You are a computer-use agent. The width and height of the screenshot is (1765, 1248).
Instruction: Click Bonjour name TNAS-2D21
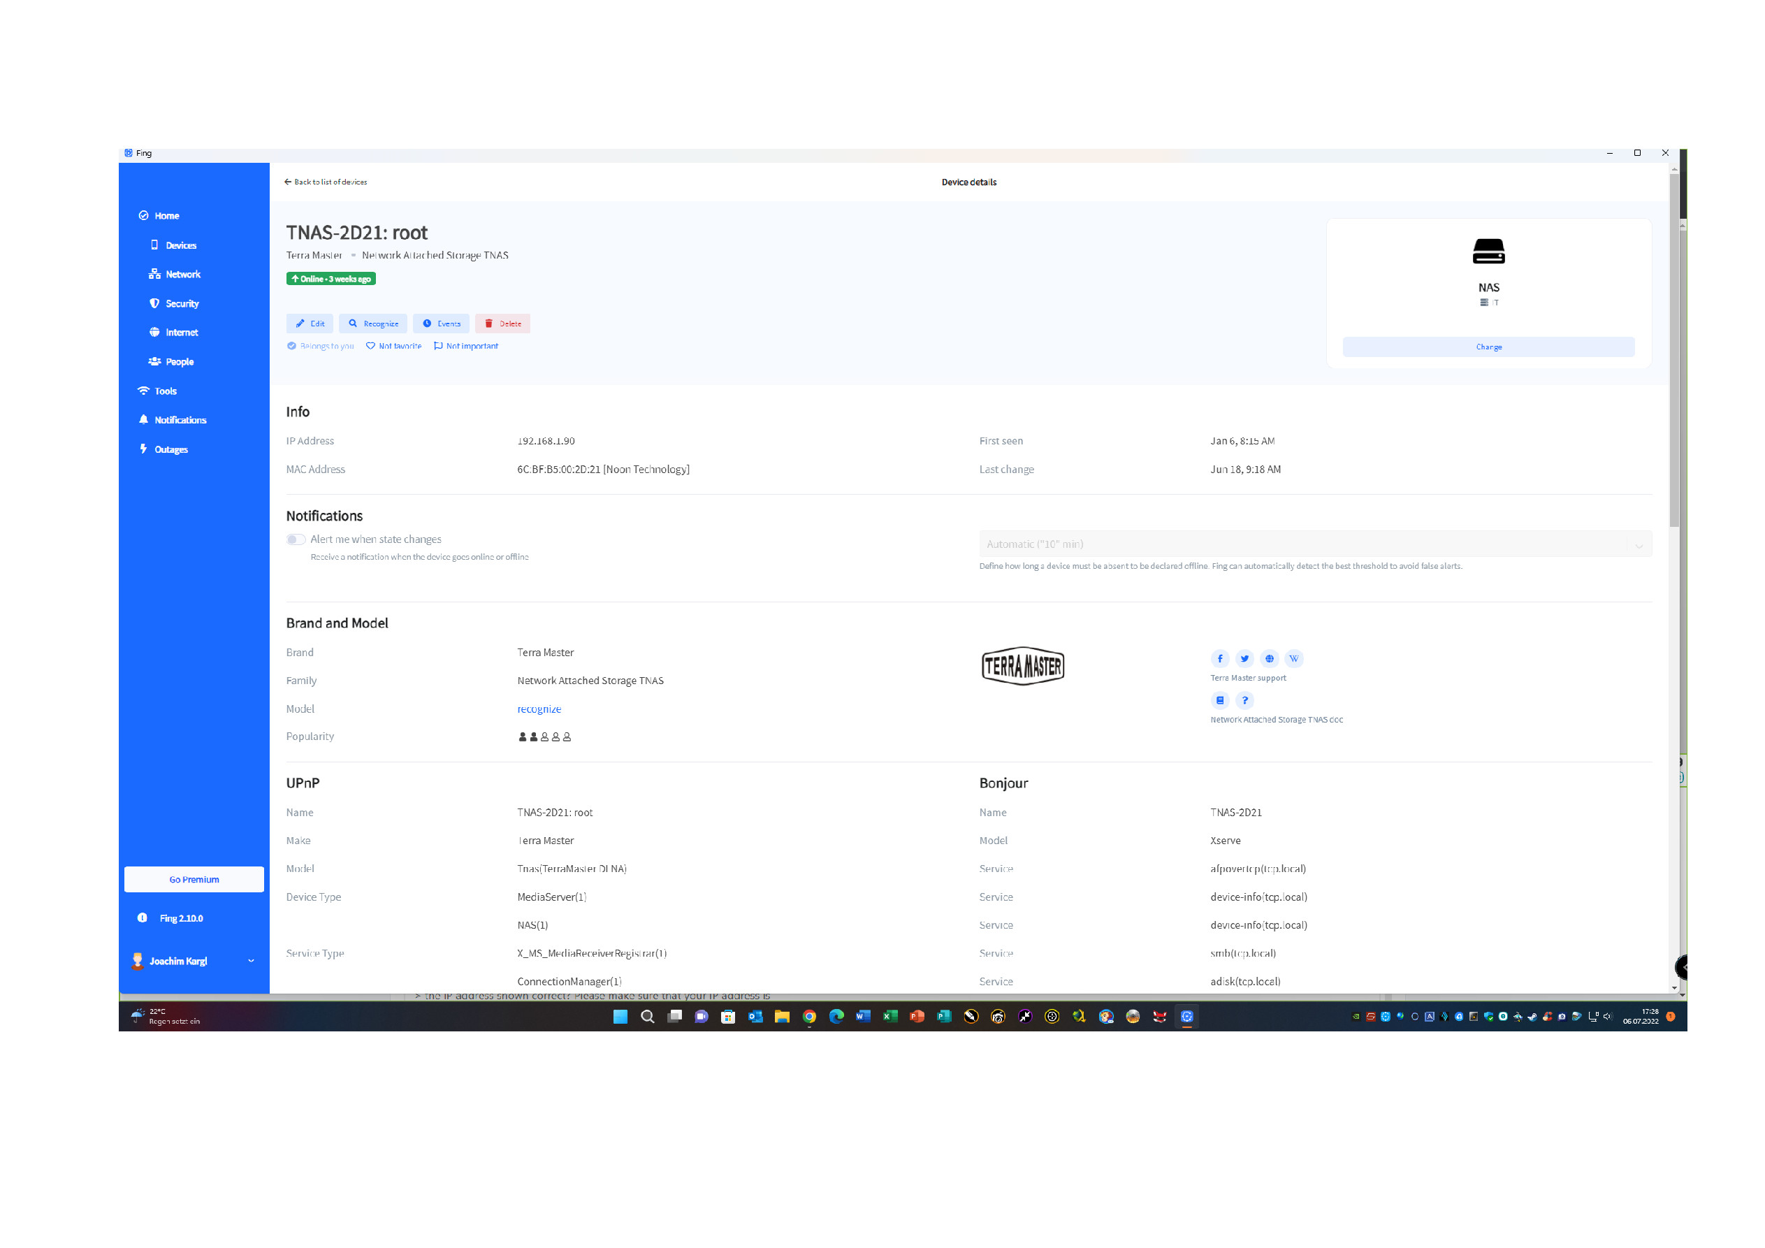point(1236,812)
